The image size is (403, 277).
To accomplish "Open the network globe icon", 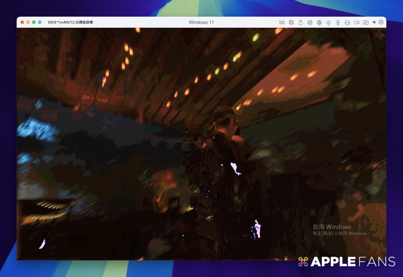I will click(x=319, y=22).
